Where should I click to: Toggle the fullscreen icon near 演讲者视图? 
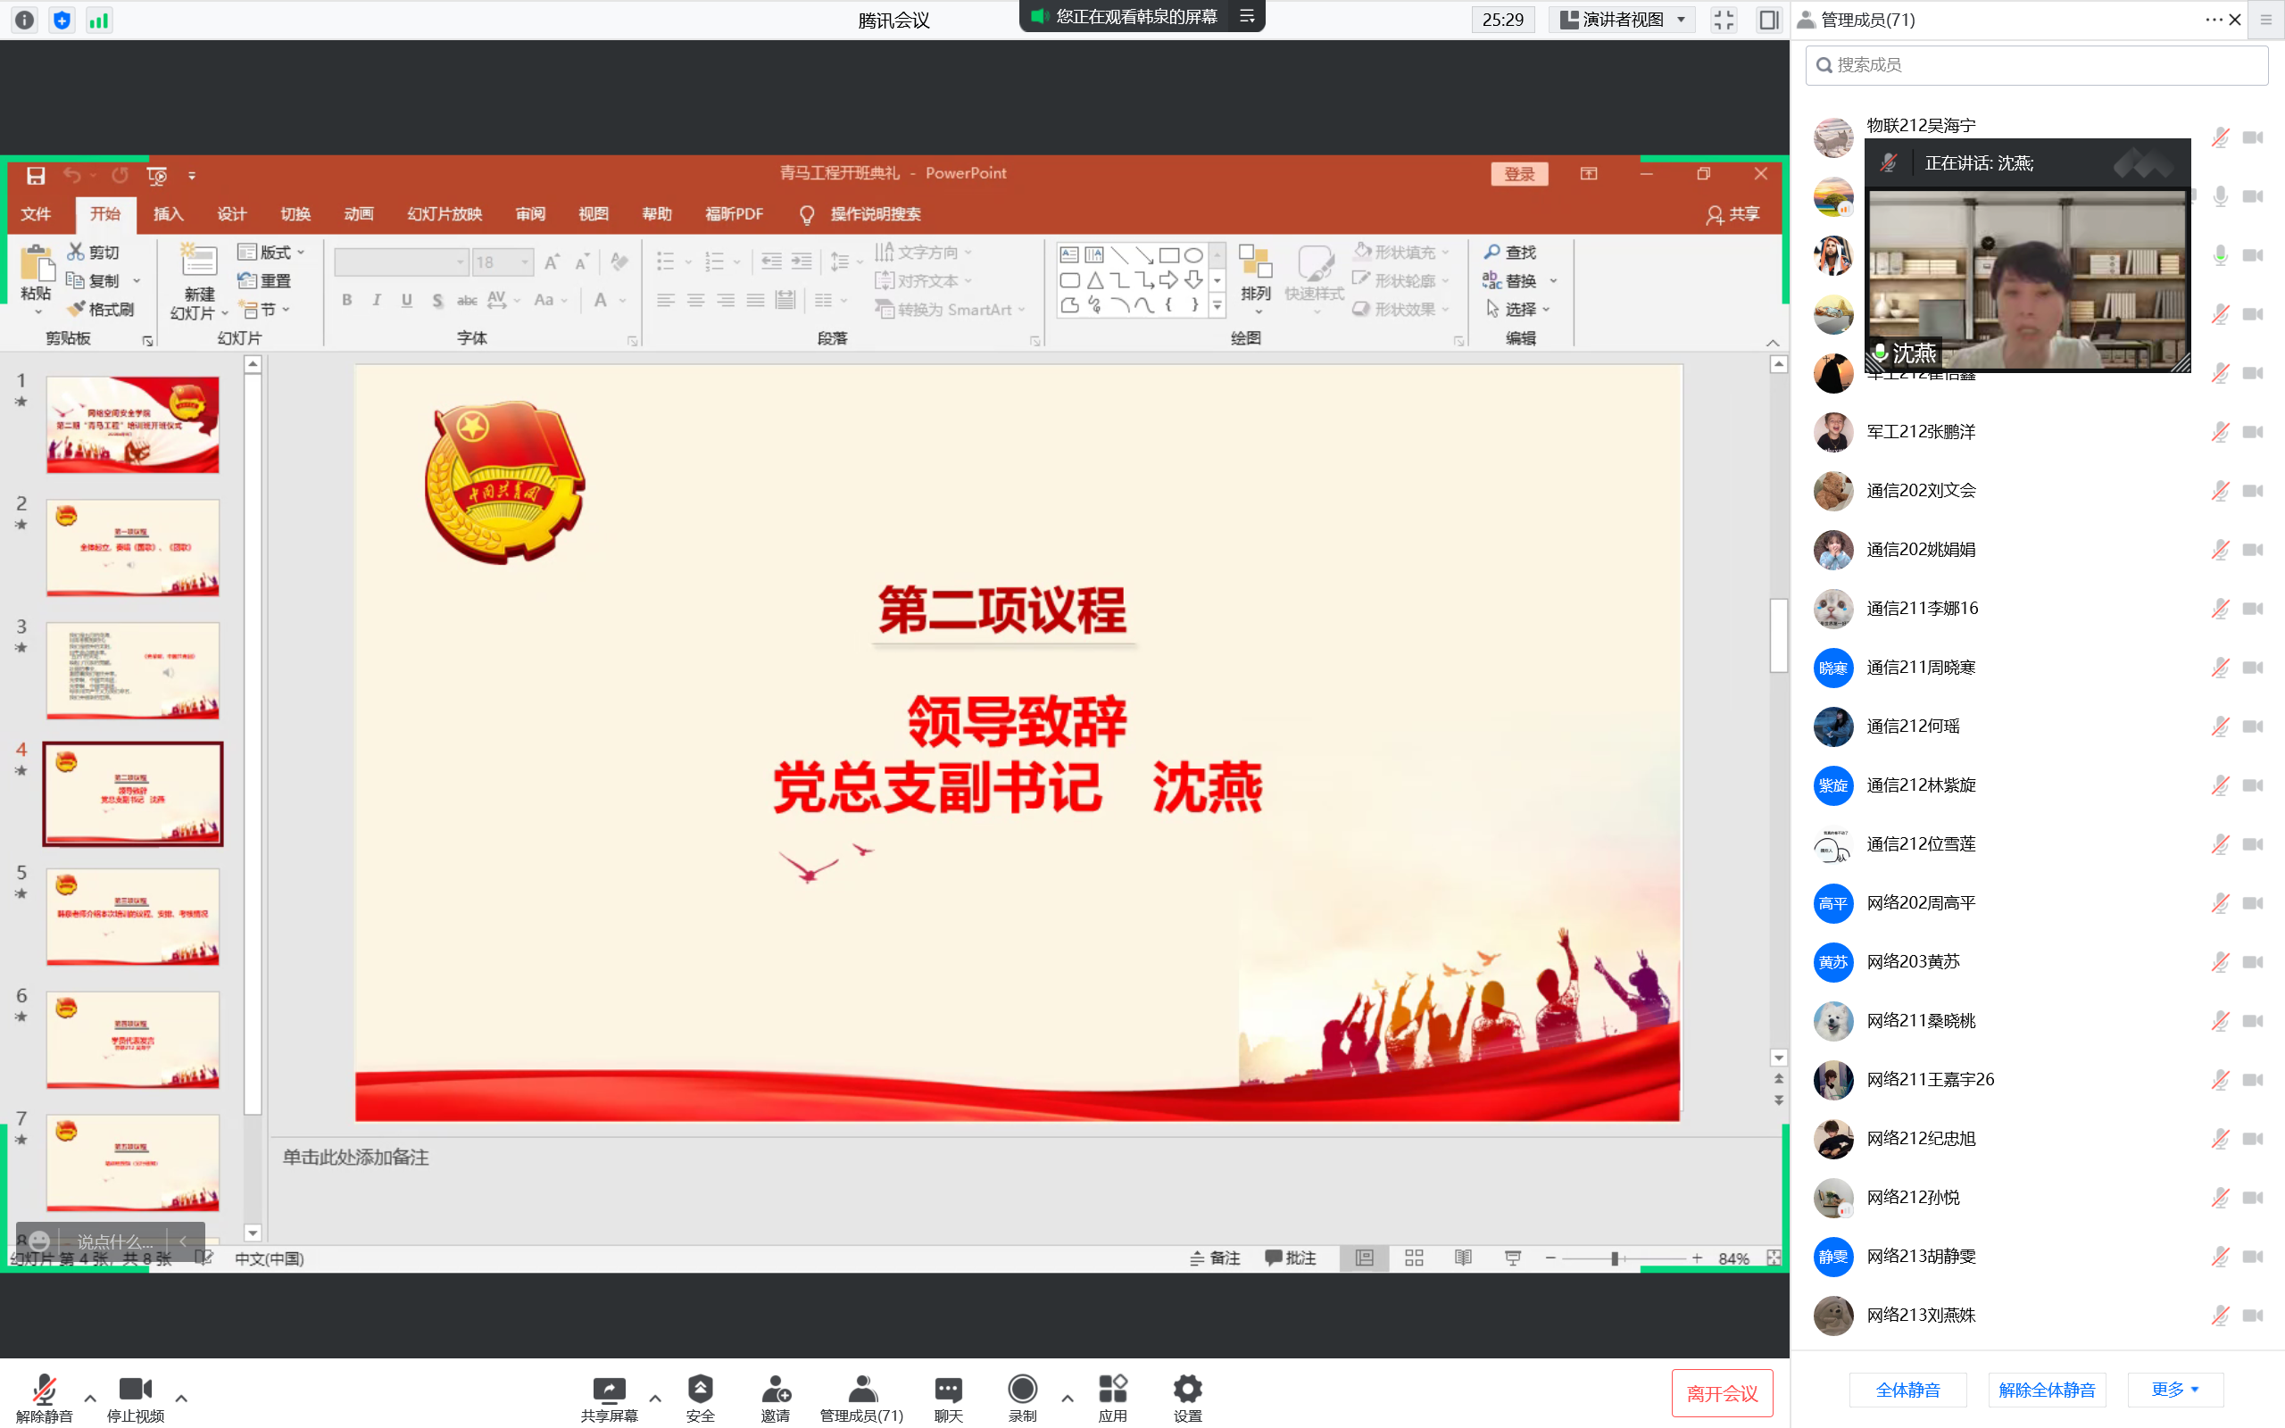coord(1724,20)
